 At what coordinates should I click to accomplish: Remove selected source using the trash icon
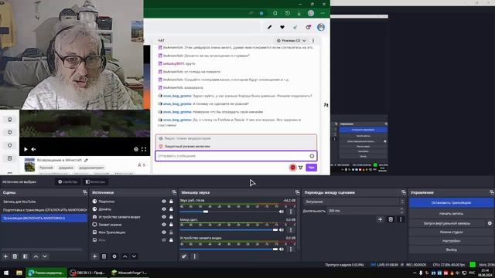pos(104,256)
